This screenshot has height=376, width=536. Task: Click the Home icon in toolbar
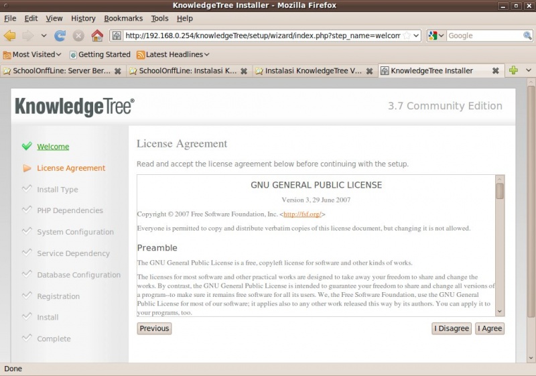(97, 36)
